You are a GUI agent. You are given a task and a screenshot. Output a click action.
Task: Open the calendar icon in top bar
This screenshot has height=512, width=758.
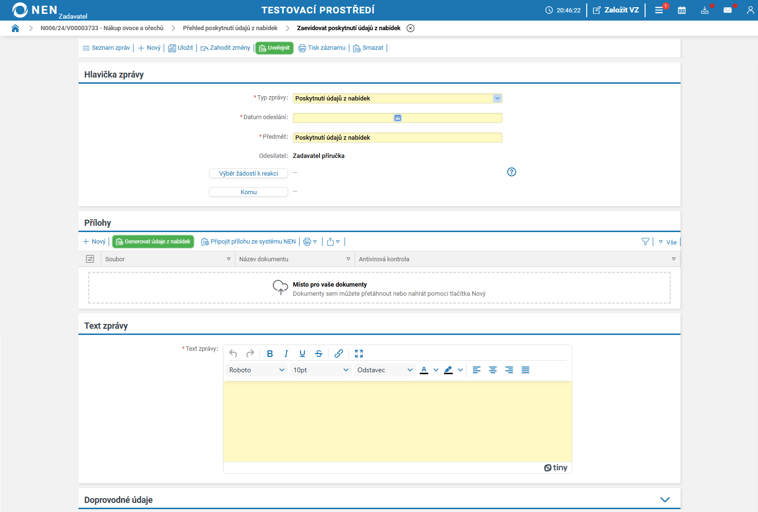click(x=682, y=10)
